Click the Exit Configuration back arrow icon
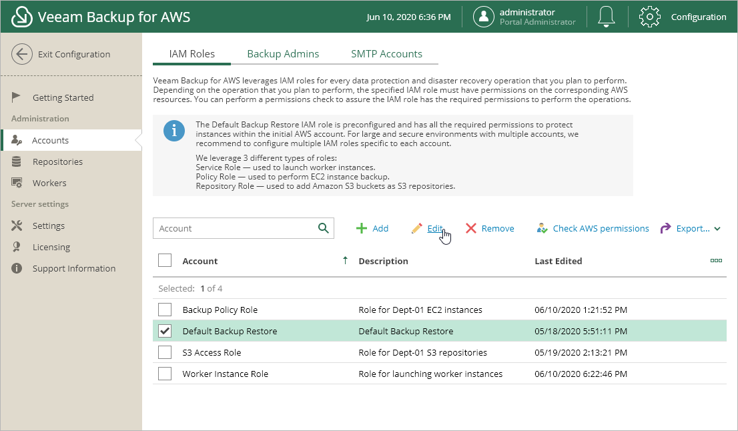This screenshot has width=738, height=431. pos(21,54)
